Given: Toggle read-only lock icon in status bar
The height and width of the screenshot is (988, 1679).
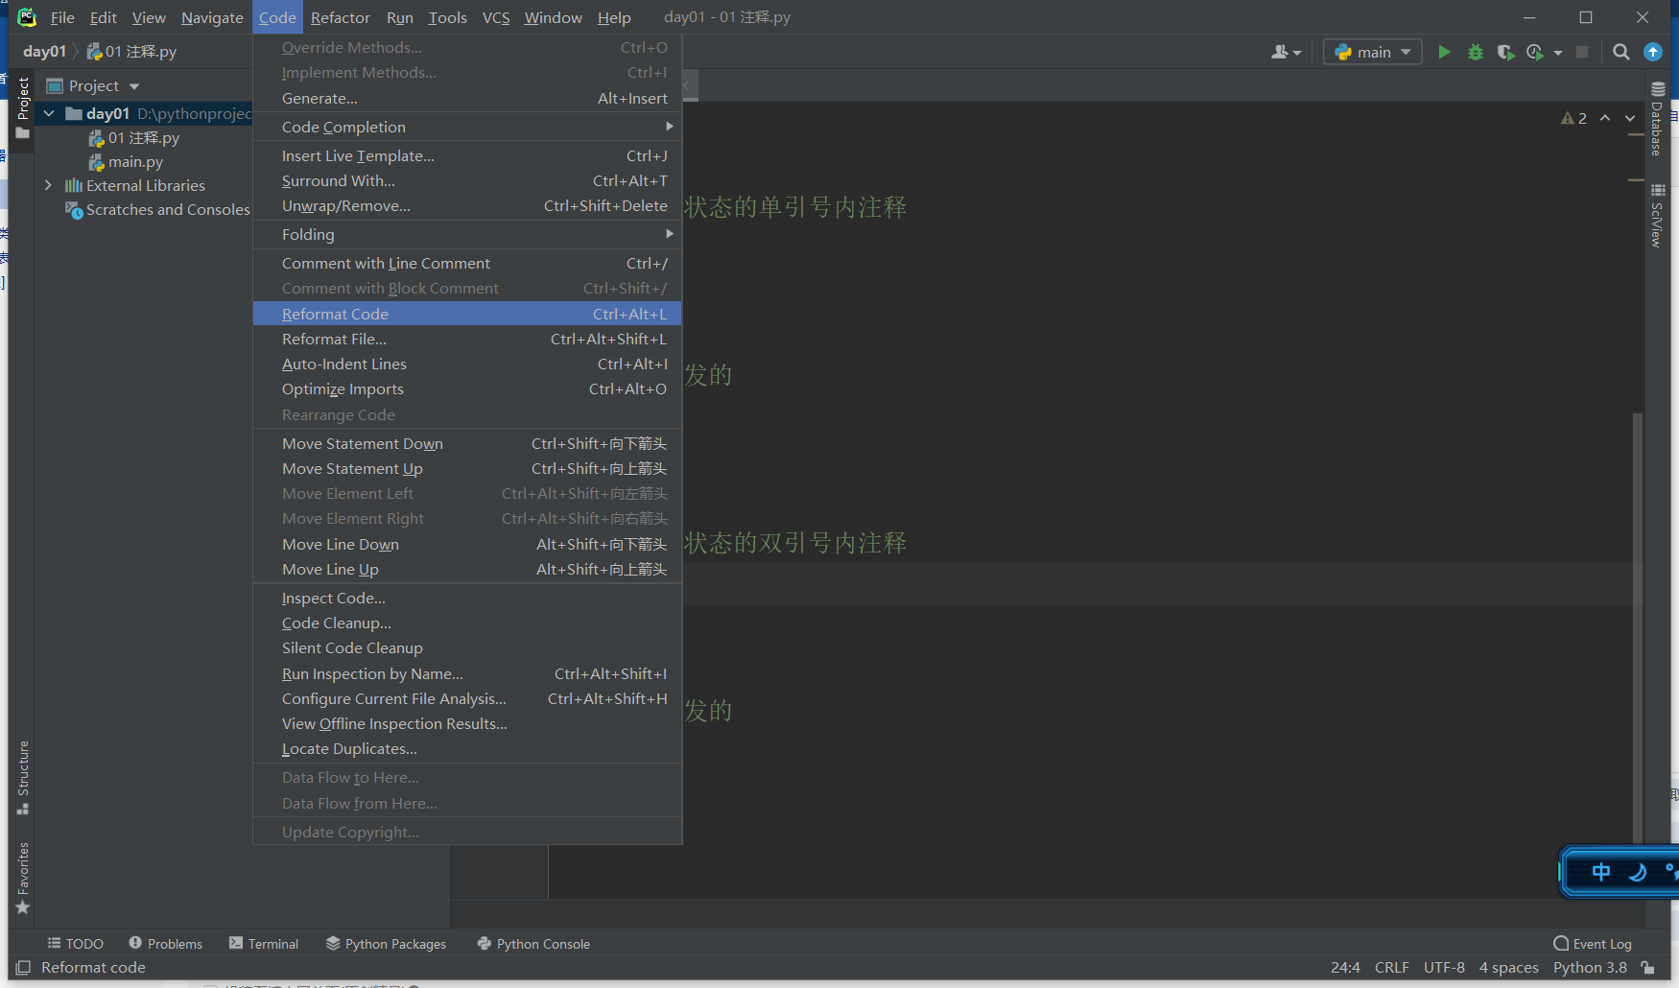Looking at the screenshot, I should coord(1647,967).
